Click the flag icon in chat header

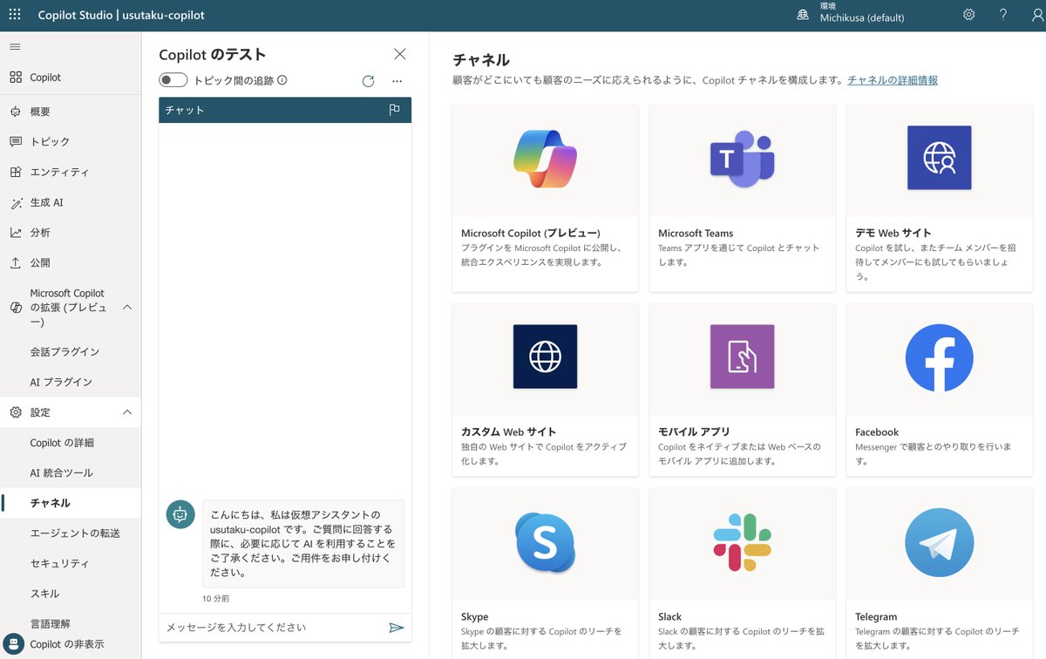[x=394, y=110]
